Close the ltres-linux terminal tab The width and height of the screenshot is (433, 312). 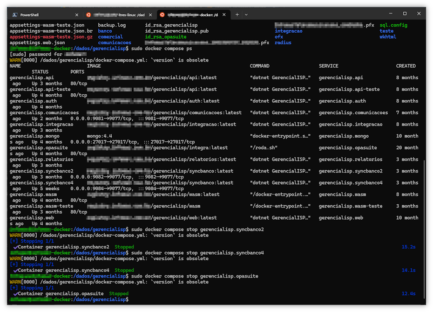click(151, 14)
